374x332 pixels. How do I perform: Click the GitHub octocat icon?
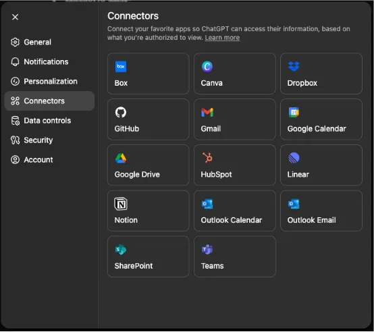tap(121, 112)
